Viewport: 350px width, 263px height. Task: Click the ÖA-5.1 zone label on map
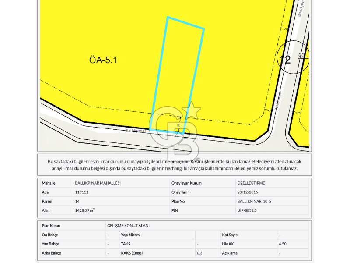103,60
